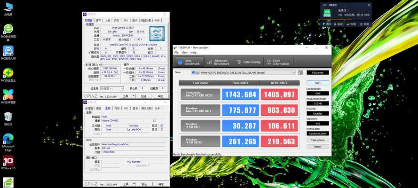This screenshot has width=418, height=188.
Task: Select the 内存 tab in the top CPU-Z window
Action: (x=117, y=21)
